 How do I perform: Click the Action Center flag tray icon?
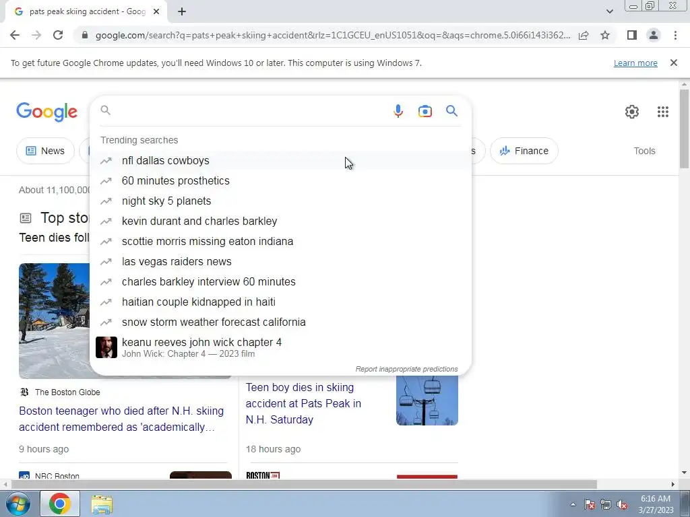click(x=590, y=504)
